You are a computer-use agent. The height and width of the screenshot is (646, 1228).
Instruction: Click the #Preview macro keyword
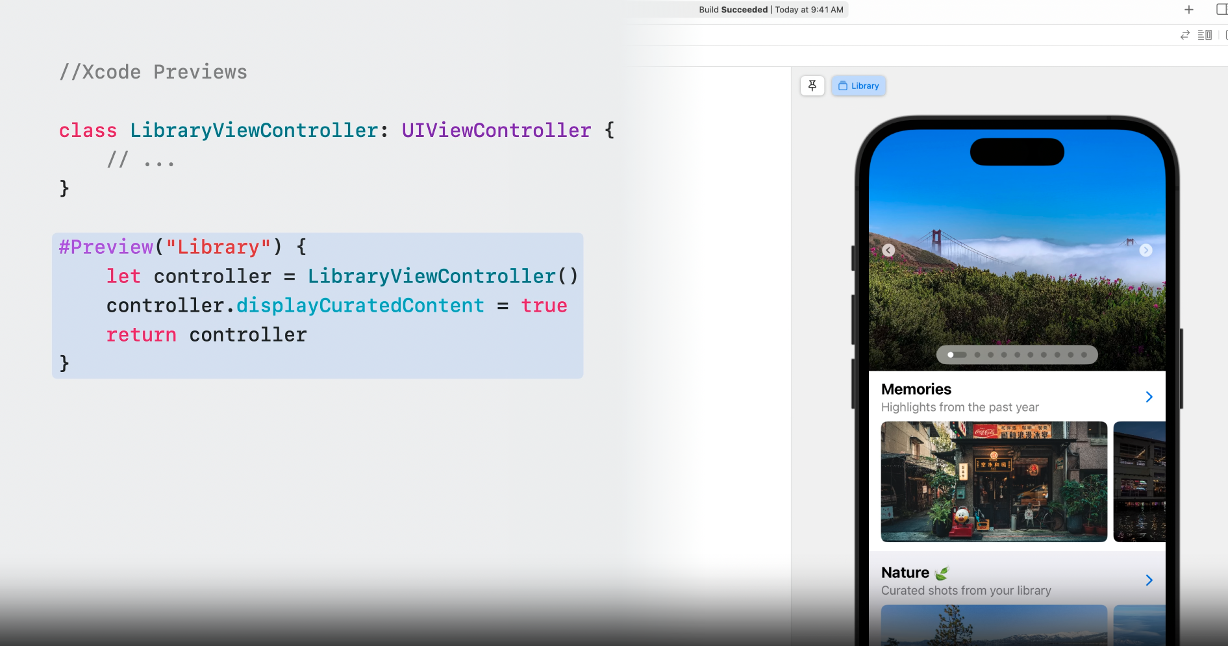(x=107, y=247)
